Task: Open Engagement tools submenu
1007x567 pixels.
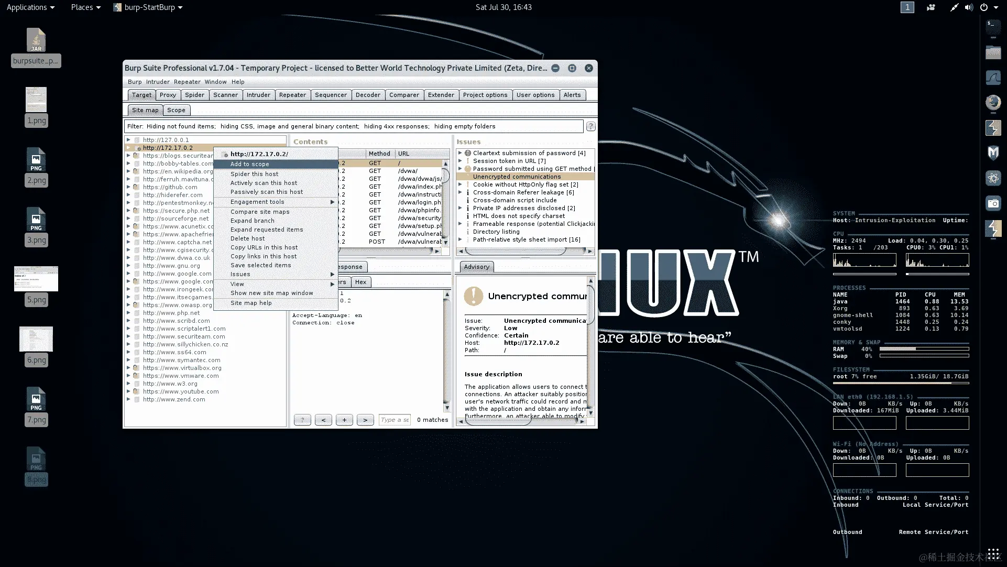Action: point(276,202)
